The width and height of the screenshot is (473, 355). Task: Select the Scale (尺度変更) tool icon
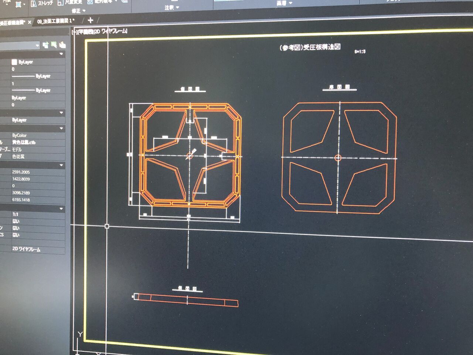pyautogui.click(x=61, y=3)
